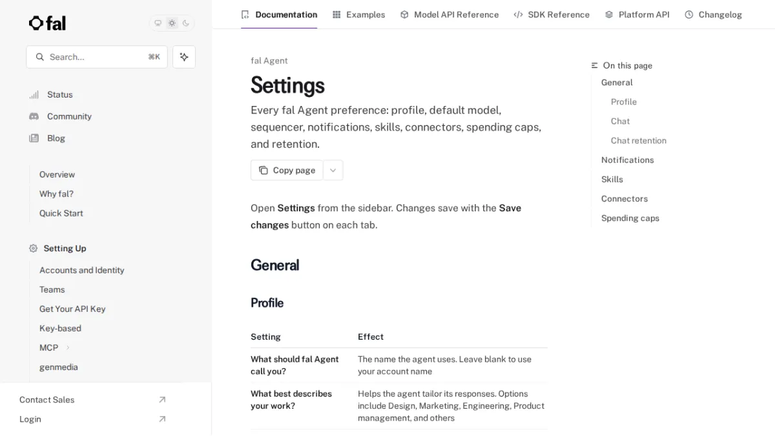The image size is (775, 436).
Task: Select the Documentation tab
Action: coord(279,14)
